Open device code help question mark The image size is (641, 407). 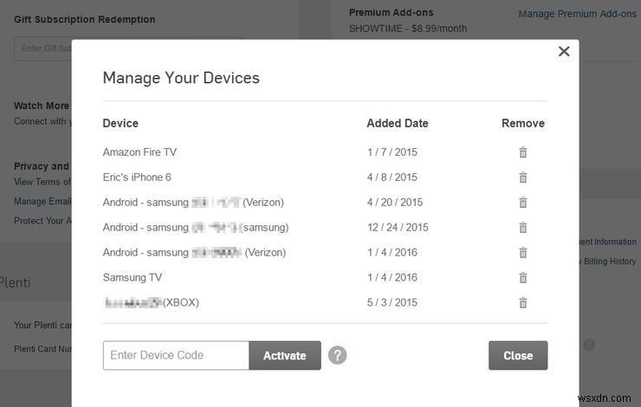point(337,355)
